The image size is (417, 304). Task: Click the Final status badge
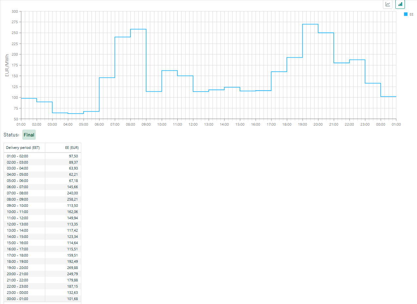tap(29, 135)
